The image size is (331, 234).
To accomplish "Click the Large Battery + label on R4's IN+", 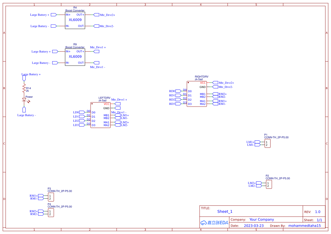I will pyautogui.click(x=40, y=15).
